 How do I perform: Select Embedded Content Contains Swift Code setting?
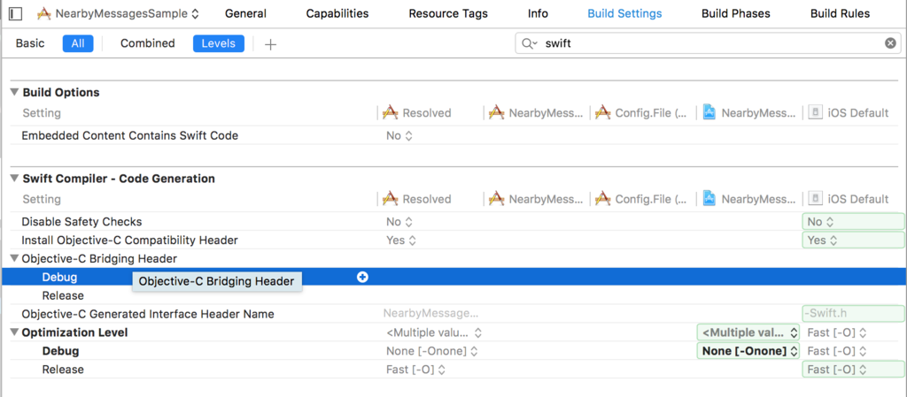pos(129,136)
